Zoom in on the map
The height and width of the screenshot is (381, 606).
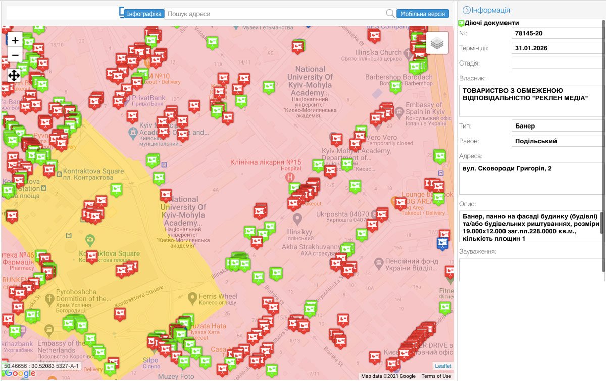(15, 41)
